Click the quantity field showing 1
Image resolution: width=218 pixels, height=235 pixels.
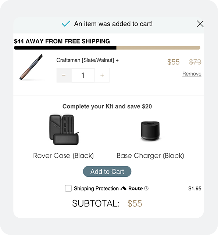[x=83, y=75]
